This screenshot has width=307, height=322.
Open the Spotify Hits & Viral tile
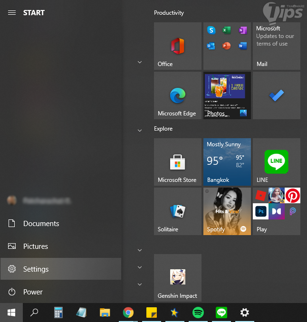227,211
